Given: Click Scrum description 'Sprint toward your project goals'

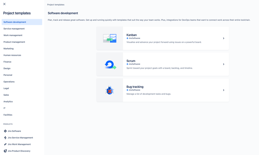Looking at the screenshot, I should 160,68.
